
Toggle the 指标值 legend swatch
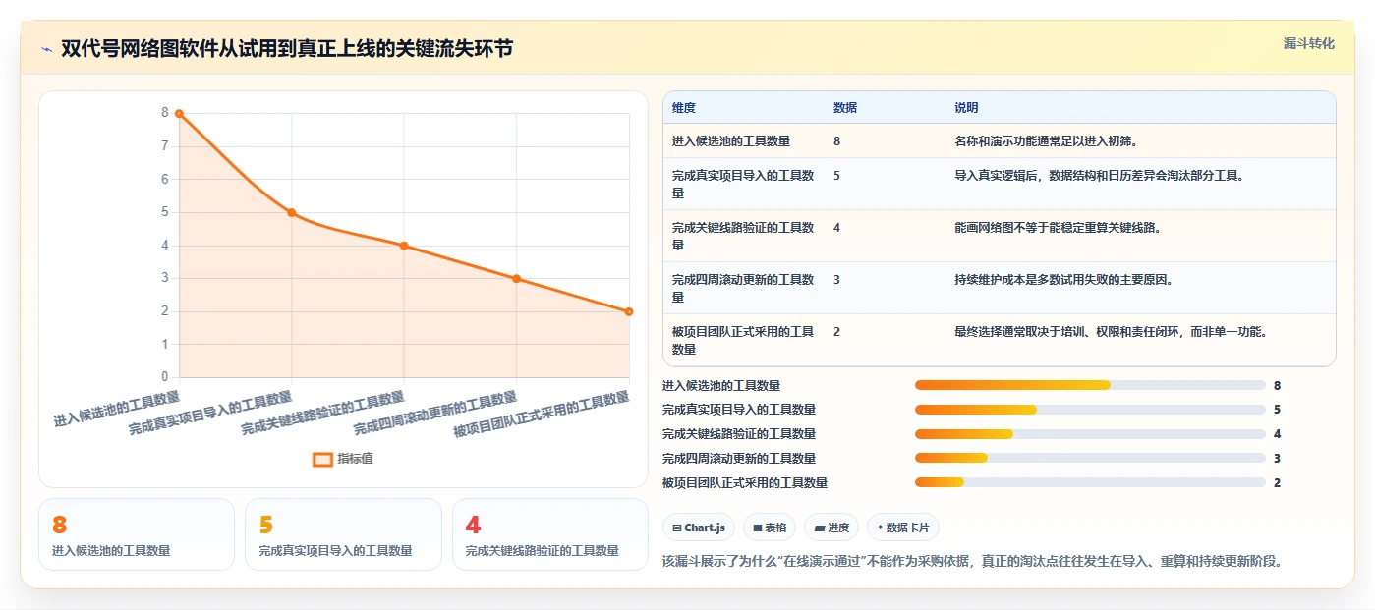tap(322, 459)
